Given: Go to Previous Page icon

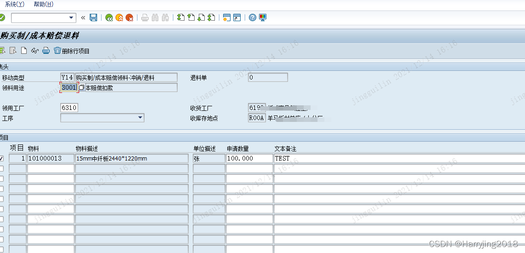Looking at the screenshot, I should (x=191, y=18).
